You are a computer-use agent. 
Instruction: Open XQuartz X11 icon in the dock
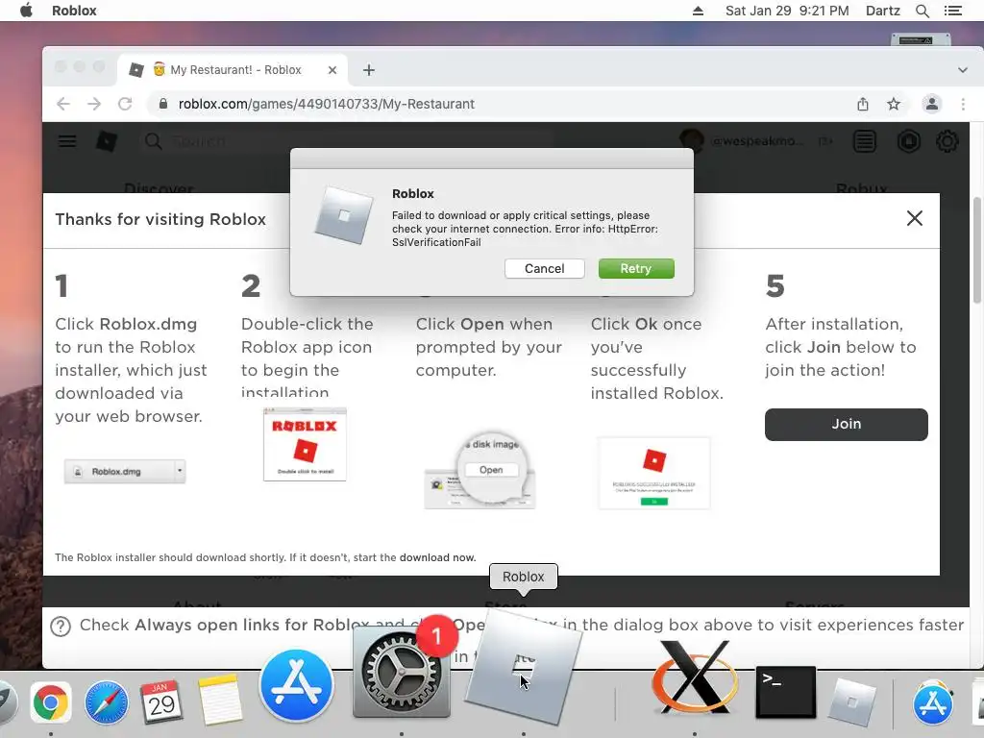point(695,677)
